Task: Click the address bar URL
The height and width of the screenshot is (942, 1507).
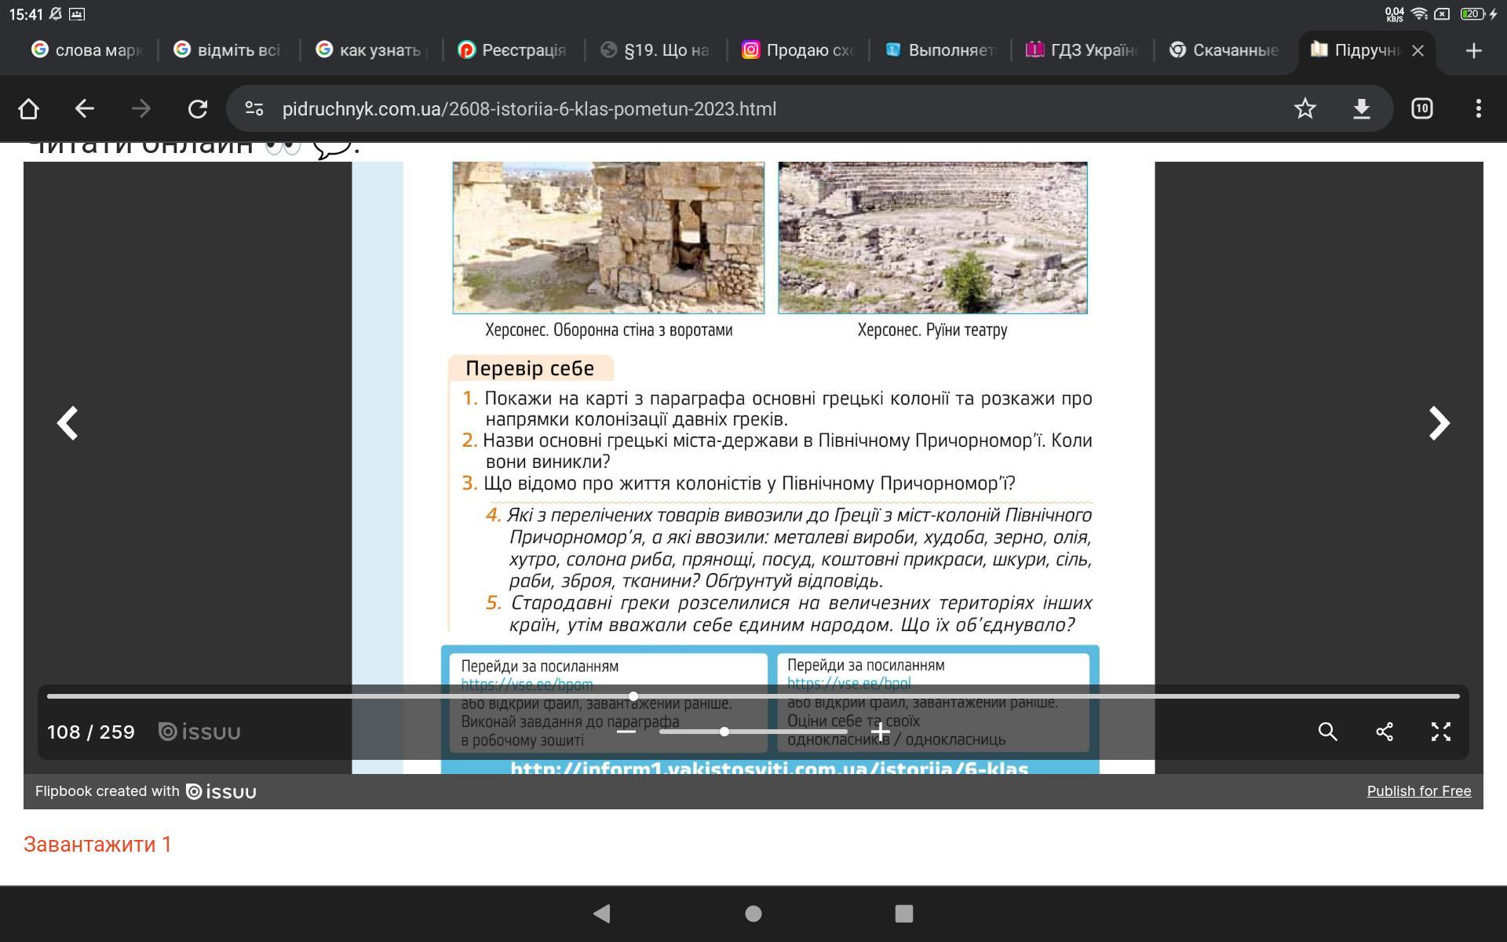Action: [x=529, y=109]
